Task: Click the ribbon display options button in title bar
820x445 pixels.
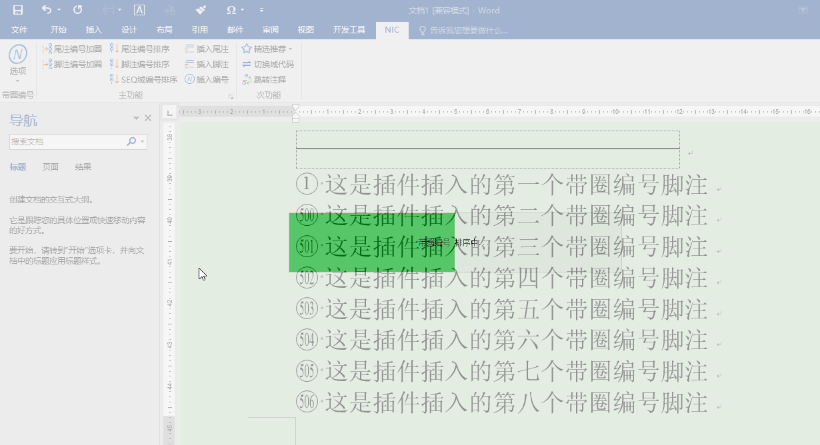Action: [x=803, y=10]
